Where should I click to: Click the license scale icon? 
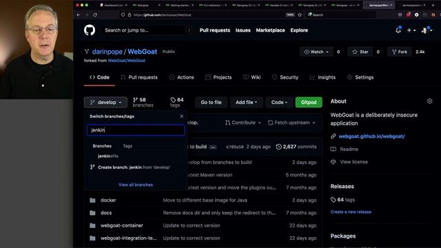pyautogui.click(x=334, y=162)
